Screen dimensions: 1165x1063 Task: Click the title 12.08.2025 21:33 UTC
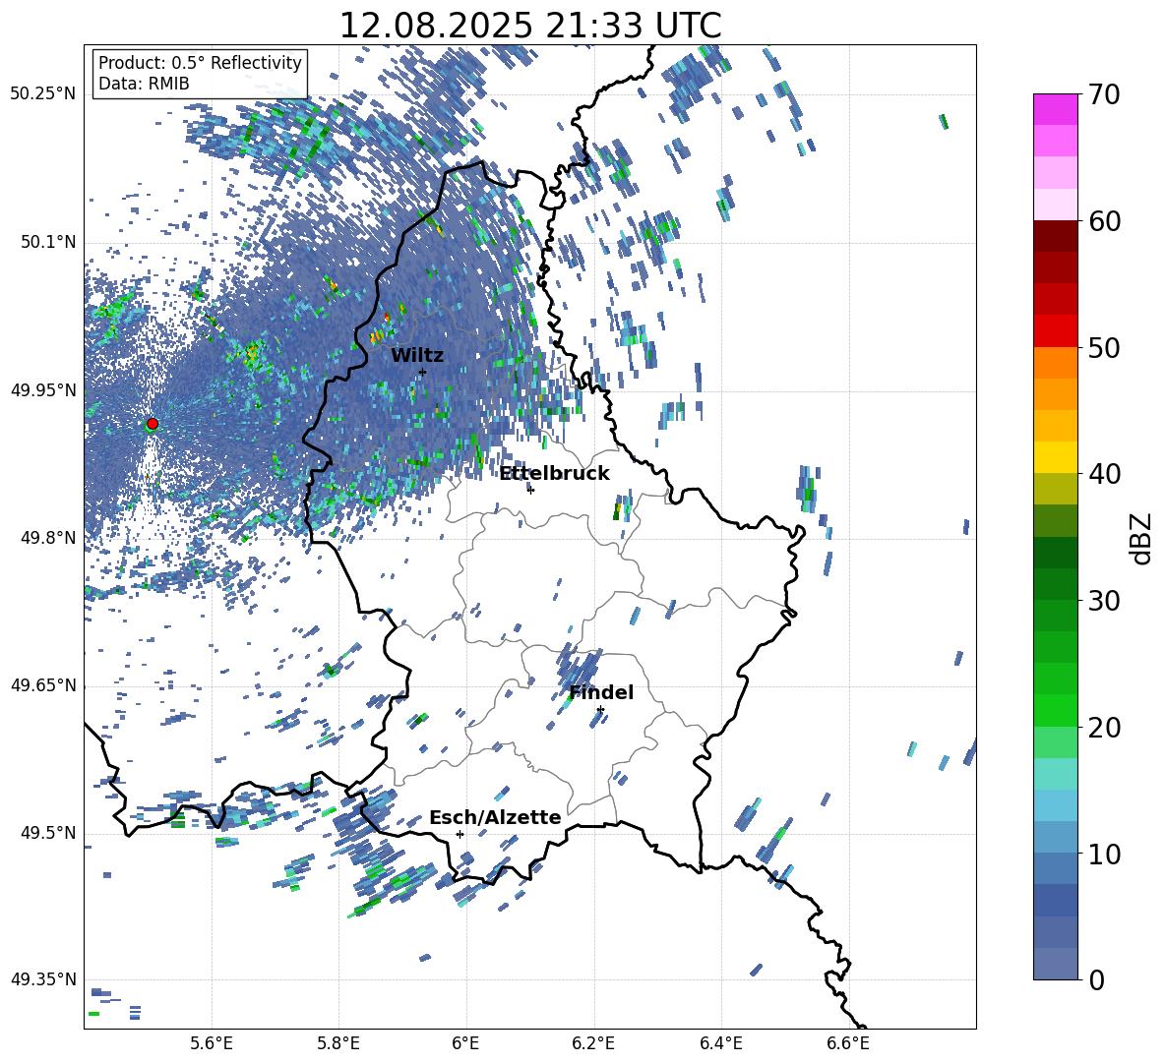pos(529,26)
